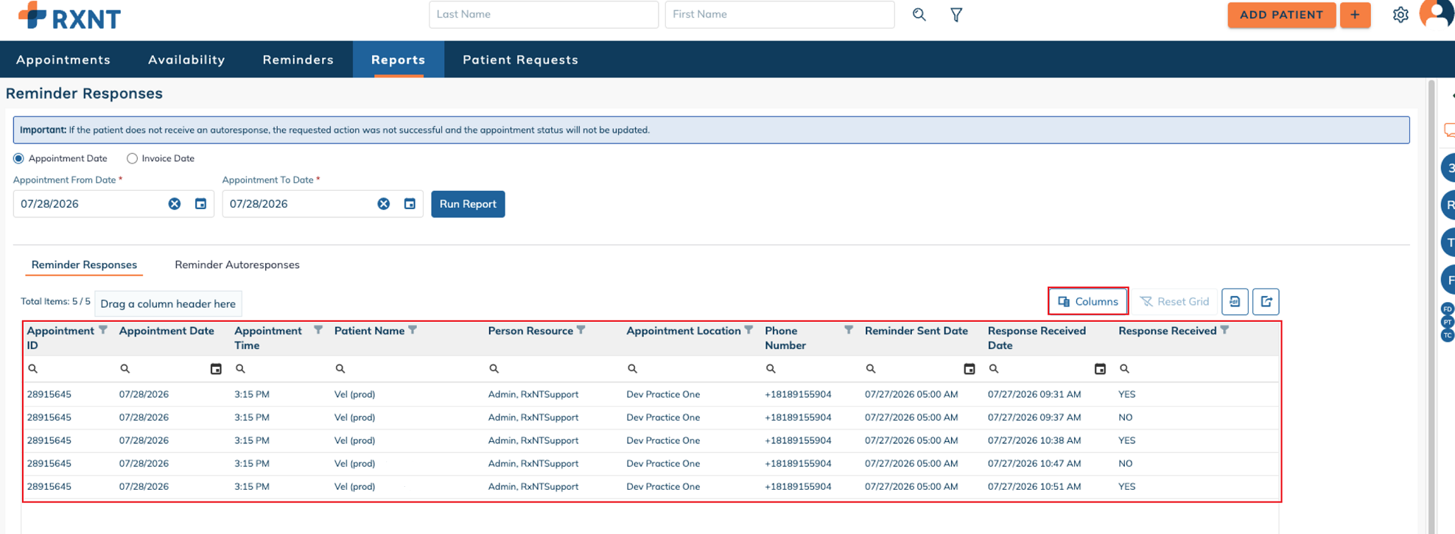
Task: Select the Invoice Date radio button
Action: (x=132, y=158)
